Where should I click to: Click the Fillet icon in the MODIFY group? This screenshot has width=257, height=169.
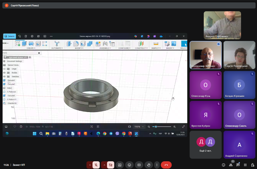pyautogui.click(x=76, y=44)
